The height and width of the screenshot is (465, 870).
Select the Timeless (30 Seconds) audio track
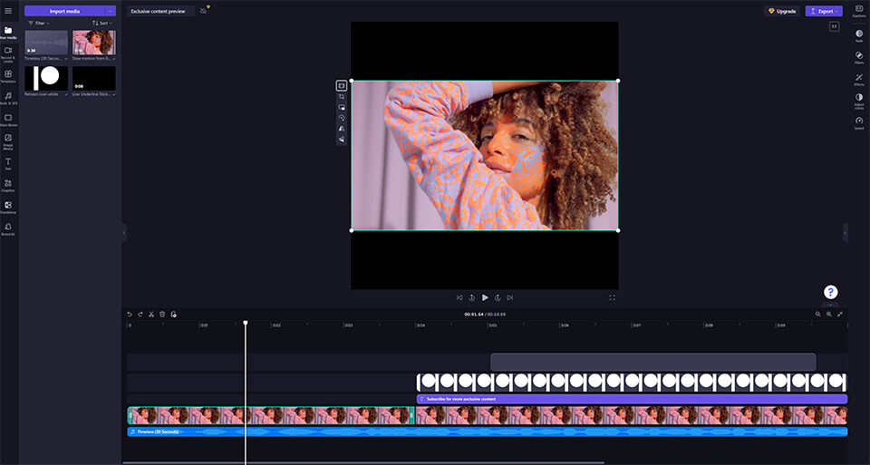488,431
